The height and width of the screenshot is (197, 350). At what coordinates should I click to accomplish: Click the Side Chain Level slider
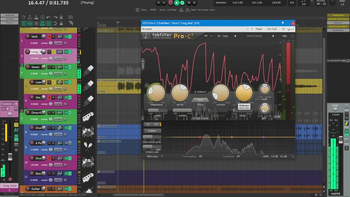[x=152, y=137]
